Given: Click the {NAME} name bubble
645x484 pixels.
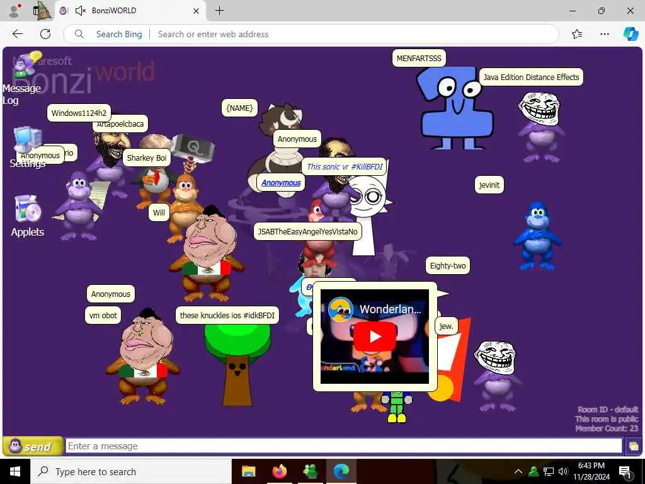Looking at the screenshot, I should pos(239,108).
